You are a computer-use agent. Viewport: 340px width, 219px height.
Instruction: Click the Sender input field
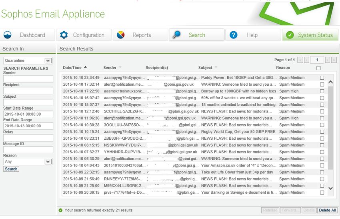point(28,79)
